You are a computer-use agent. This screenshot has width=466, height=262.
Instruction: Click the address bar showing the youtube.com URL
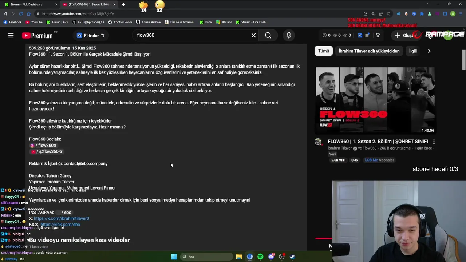200,14
